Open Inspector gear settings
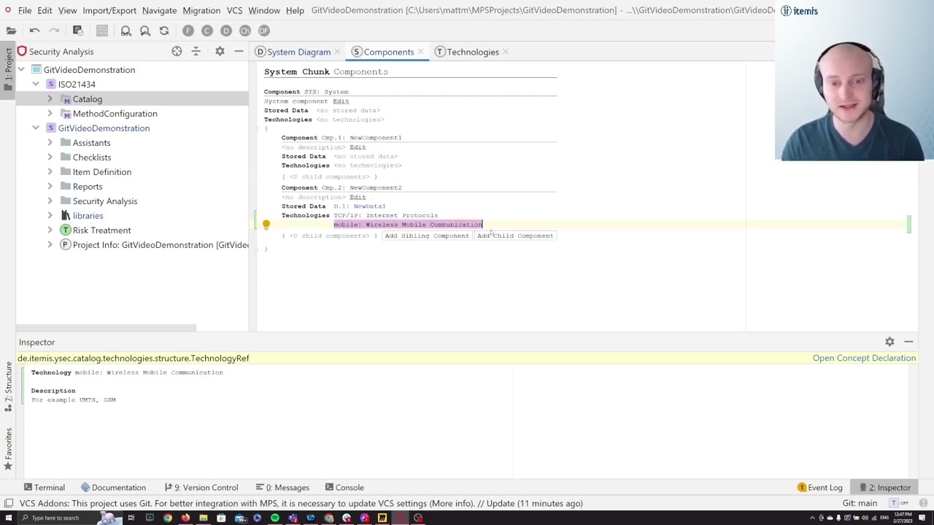 pos(889,342)
